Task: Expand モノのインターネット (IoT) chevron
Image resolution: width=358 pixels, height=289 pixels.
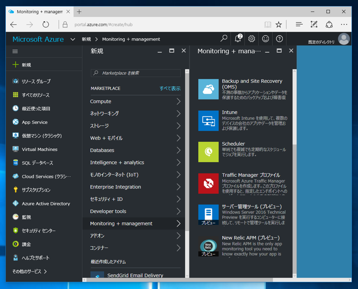Action: pyautogui.click(x=179, y=174)
